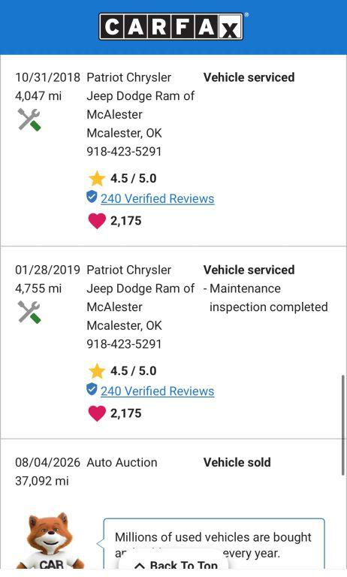The image size is (347, 577).
Task: Click the CARFAX logo in header
Action: tap(171, 26)
